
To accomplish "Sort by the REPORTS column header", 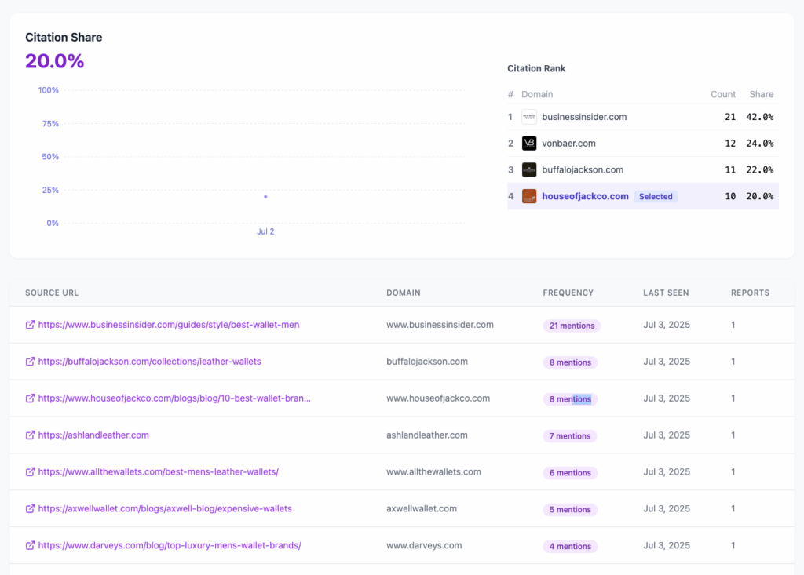I will [750, 293].
